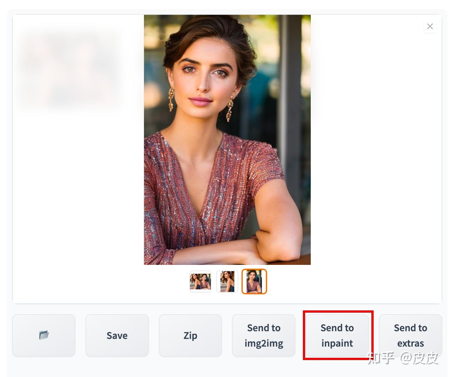Screen dimensions: 450x377
Task: Download images as a Zip archive
Action: [x=190, y=335]
